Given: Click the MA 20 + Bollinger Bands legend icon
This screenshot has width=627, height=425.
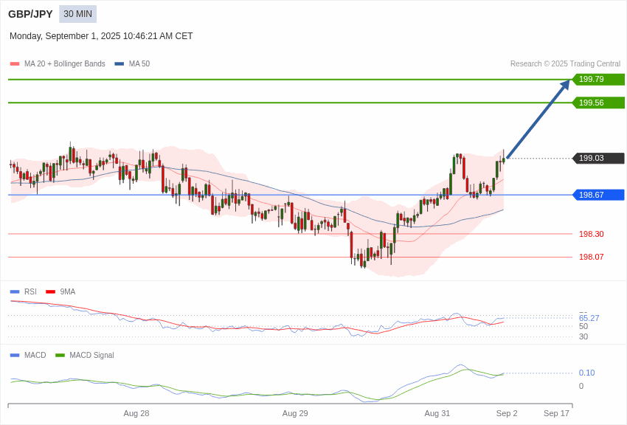Looking at the screenshot, I should point(13,64).
